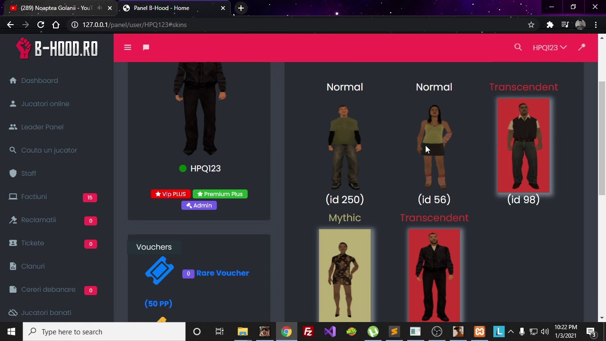Click the browser home button

click(56, 25)
